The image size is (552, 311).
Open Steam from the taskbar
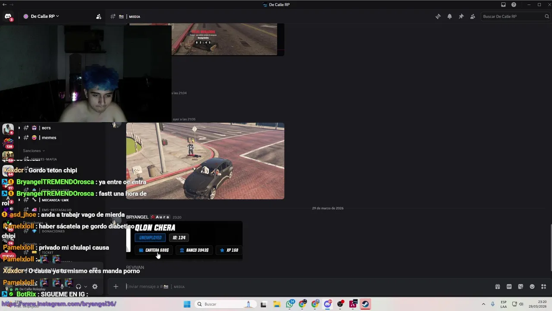pos(365,304)
